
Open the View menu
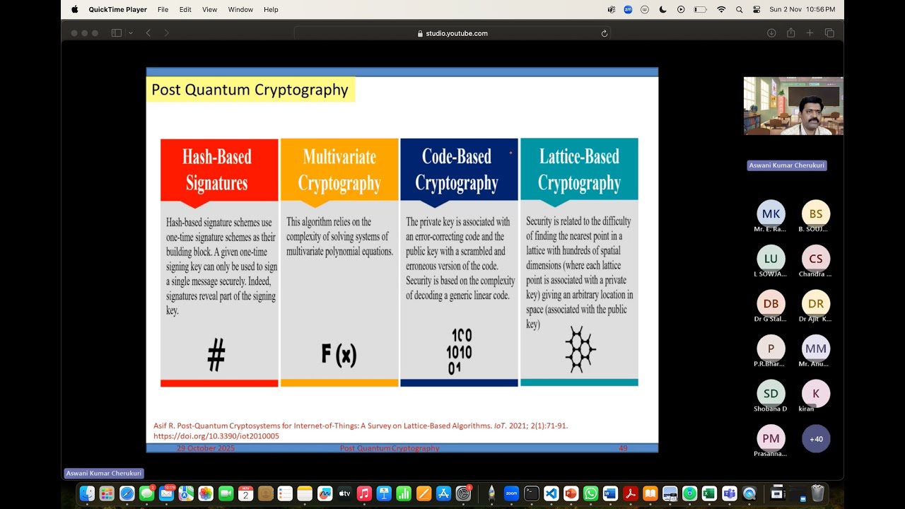[x=209, y=9]
